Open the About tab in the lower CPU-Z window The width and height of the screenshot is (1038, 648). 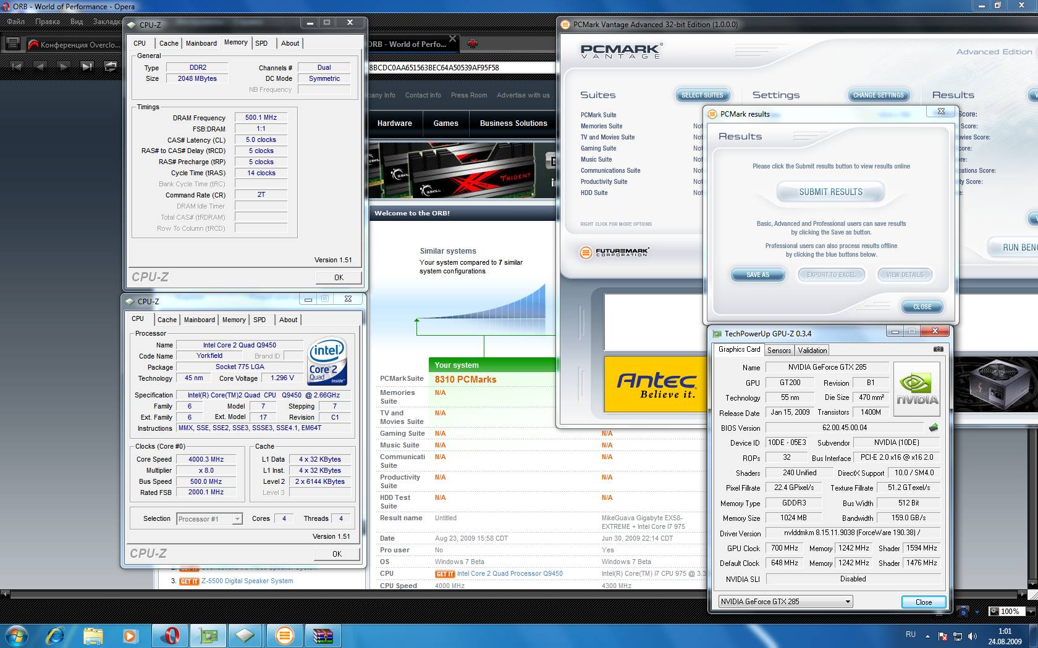pos(288,320)
